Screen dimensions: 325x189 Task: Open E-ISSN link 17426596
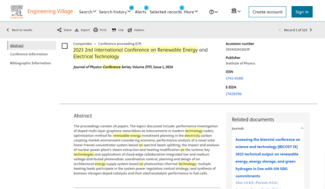(x=233, y=94)
